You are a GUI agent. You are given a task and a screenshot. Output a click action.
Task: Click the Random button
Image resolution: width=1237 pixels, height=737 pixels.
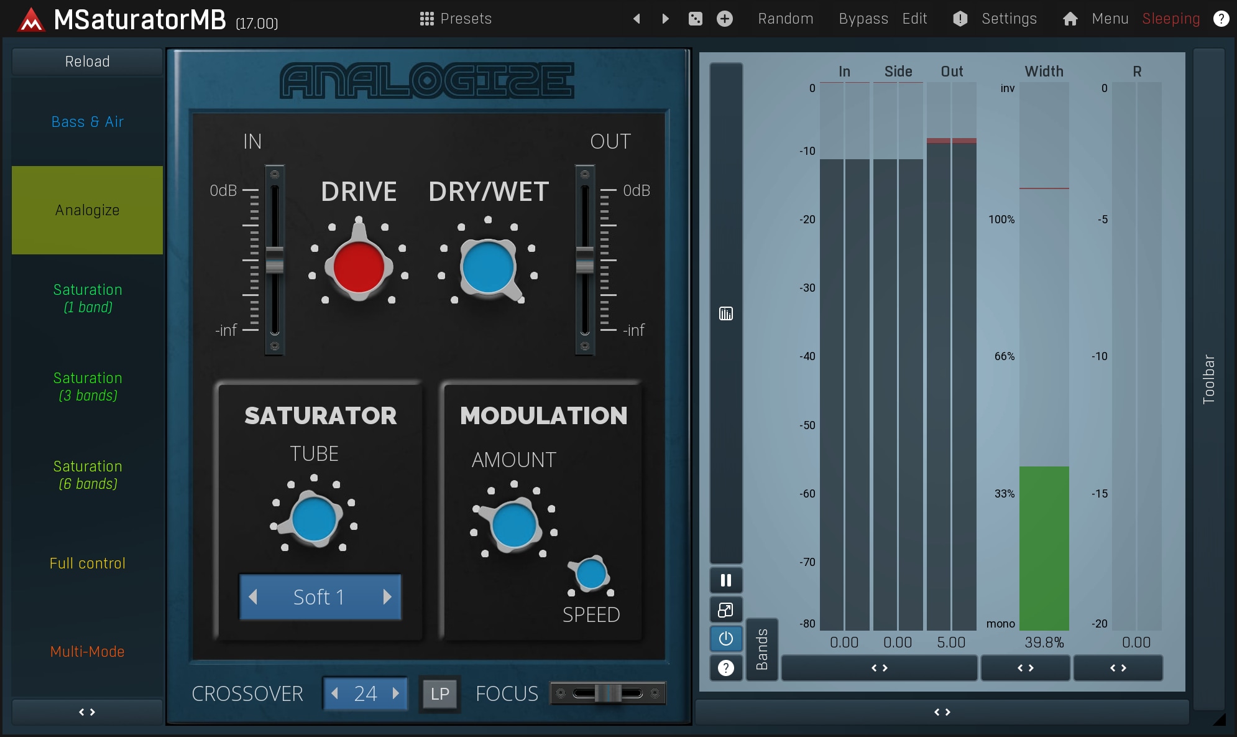coord(785,19)
